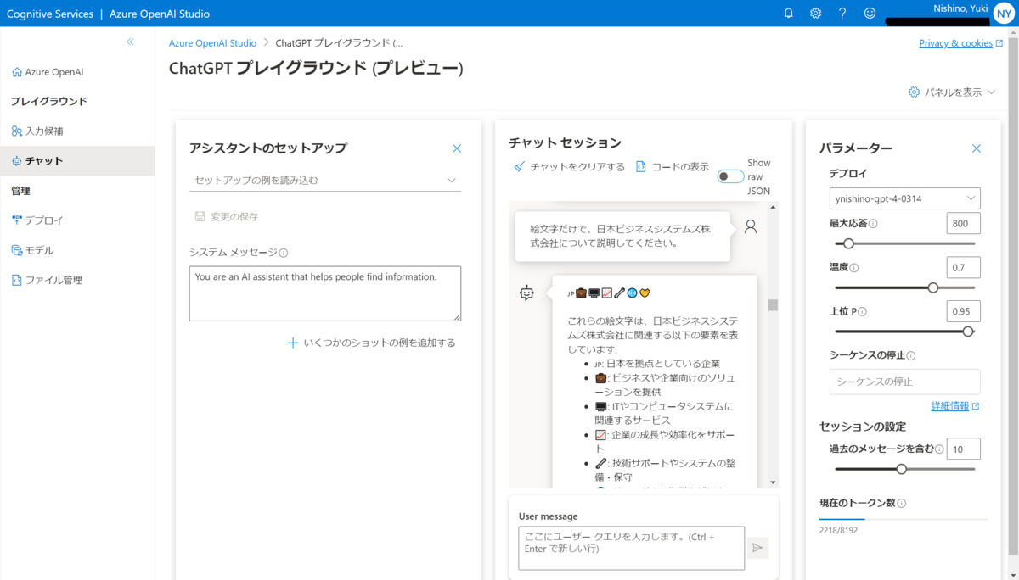Select チャット in the sidebar
The width and height of the screenshot is (1019, 580).
pyautogui.click(x=77, y=161)
